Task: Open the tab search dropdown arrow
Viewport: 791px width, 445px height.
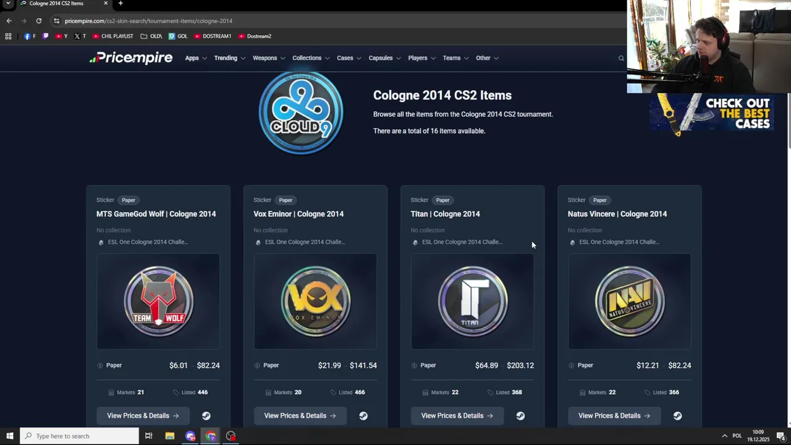Action: 8,3
